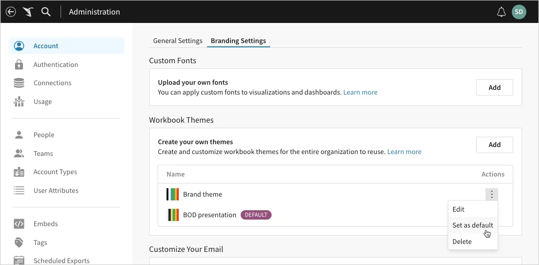
Task: Click the Name column header
Action: (175, 174)
